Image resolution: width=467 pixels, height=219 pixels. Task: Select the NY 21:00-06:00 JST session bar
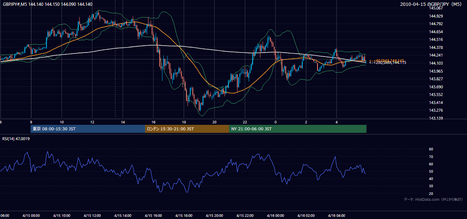(298, 129)
